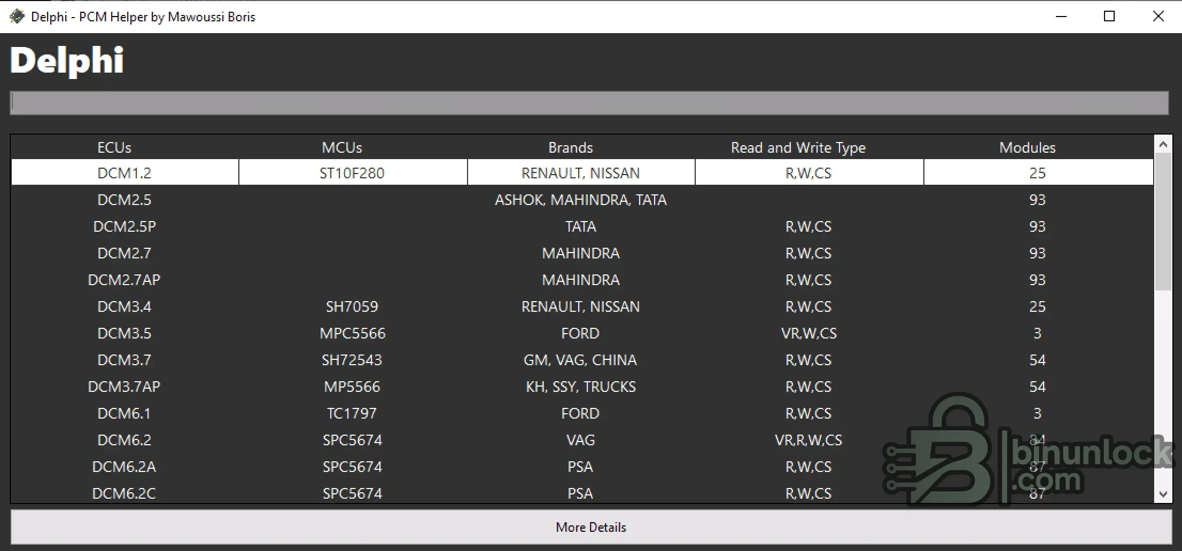Close the Delphi PCM Helper window

[1158, 17]
